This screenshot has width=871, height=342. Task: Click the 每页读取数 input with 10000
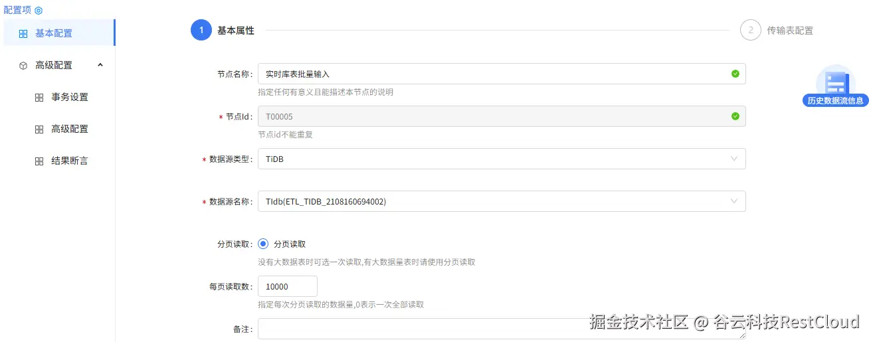click(x=287, y=286)
